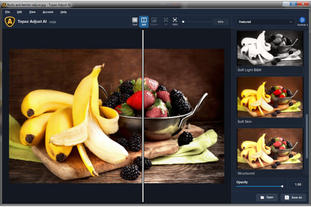The width and height of the screenshot is (311, 207).
Task: Click the Opacity value field 1.00
Action: pyautogui.click(x=295, y=184)
